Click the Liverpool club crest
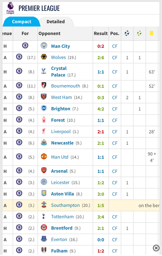Image resolution: width=162 pixels, height=256 pixels. point(44,131)
